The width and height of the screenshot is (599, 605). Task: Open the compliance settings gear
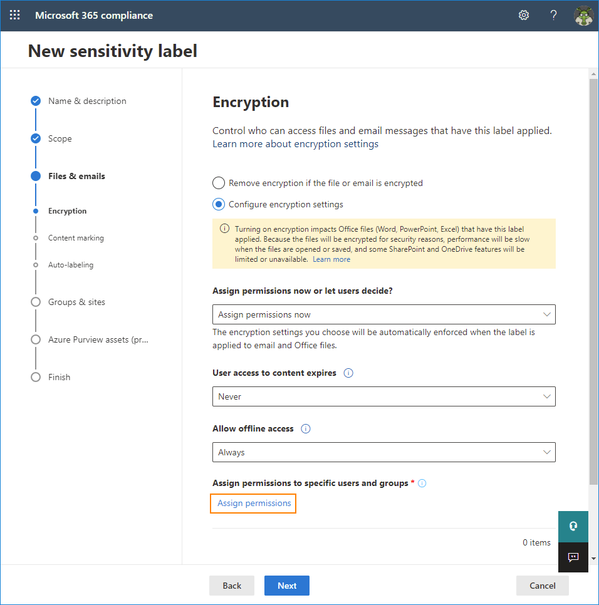(524, 15)
